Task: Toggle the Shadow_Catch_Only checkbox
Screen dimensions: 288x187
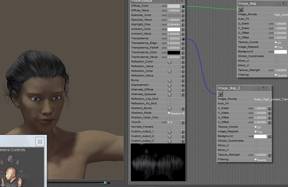Action: [170, 118]
